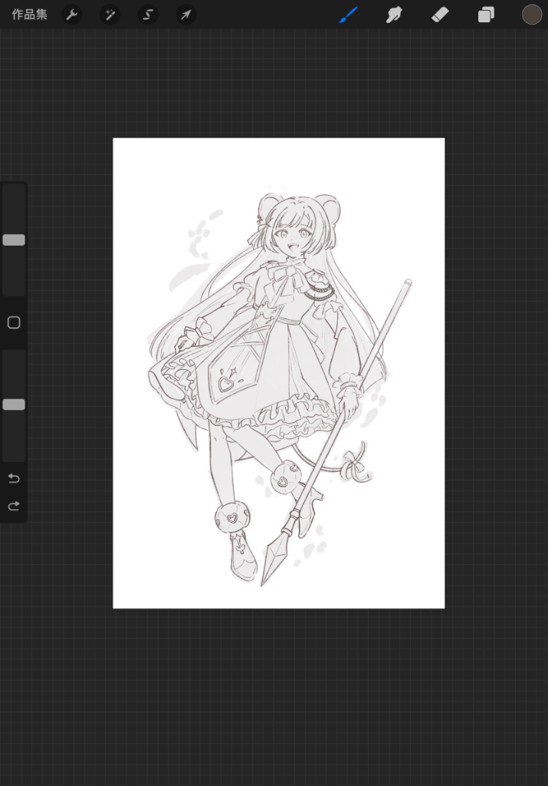This screenshot has height=786, width=548.
Task: Open the Layers panel
Action: [x=486, y=15]
